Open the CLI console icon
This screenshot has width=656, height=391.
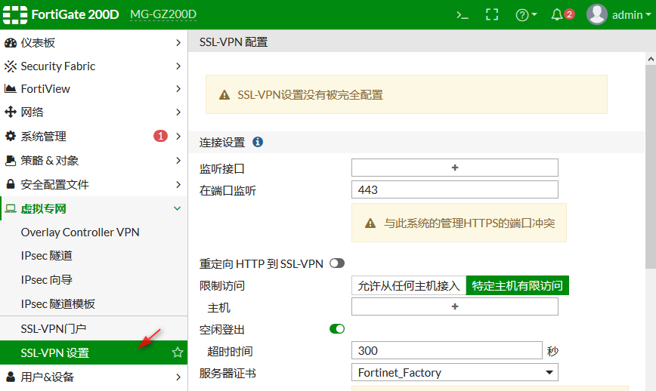pos(463,15)
